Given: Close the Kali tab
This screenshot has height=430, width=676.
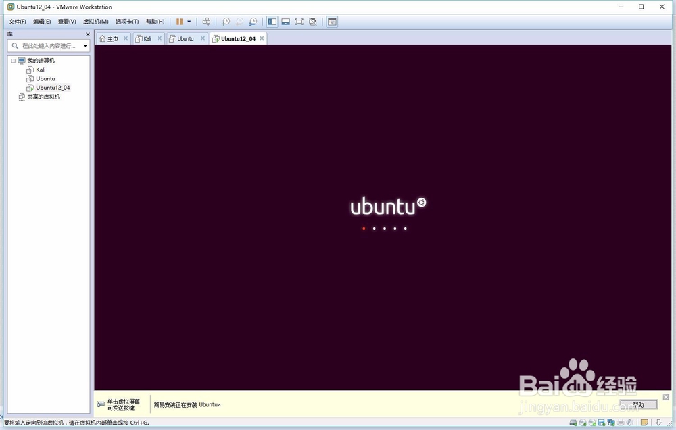Looking at the screenshot, I should 159,38.
